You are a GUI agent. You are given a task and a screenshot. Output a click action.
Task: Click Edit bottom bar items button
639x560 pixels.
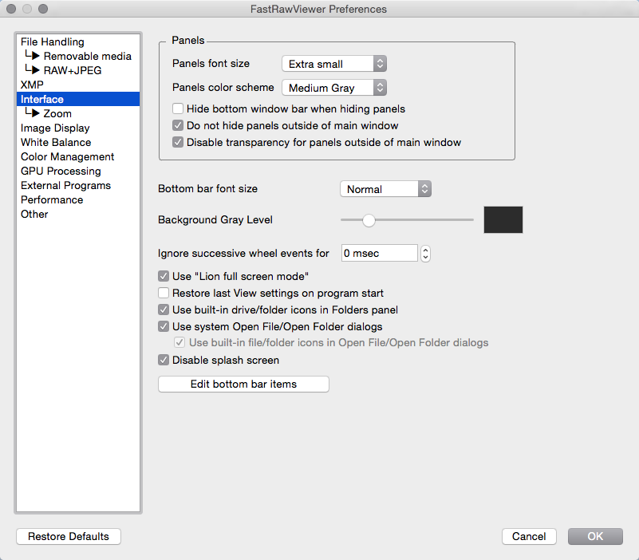tap(243, 384)
